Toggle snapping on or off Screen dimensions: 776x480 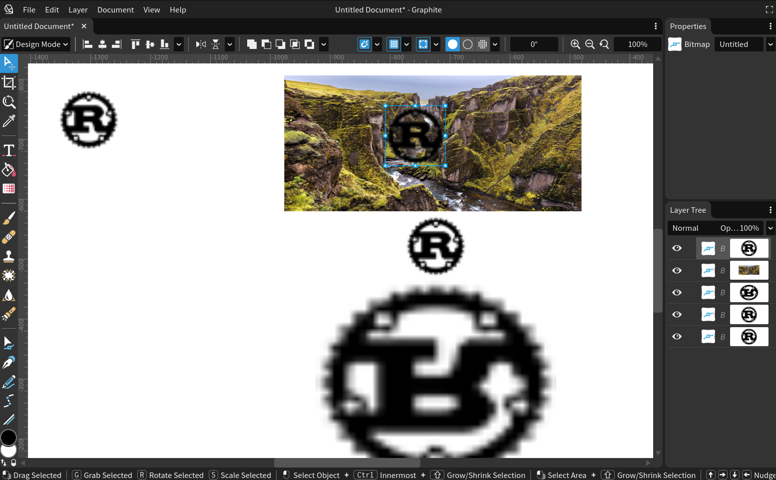365,44
